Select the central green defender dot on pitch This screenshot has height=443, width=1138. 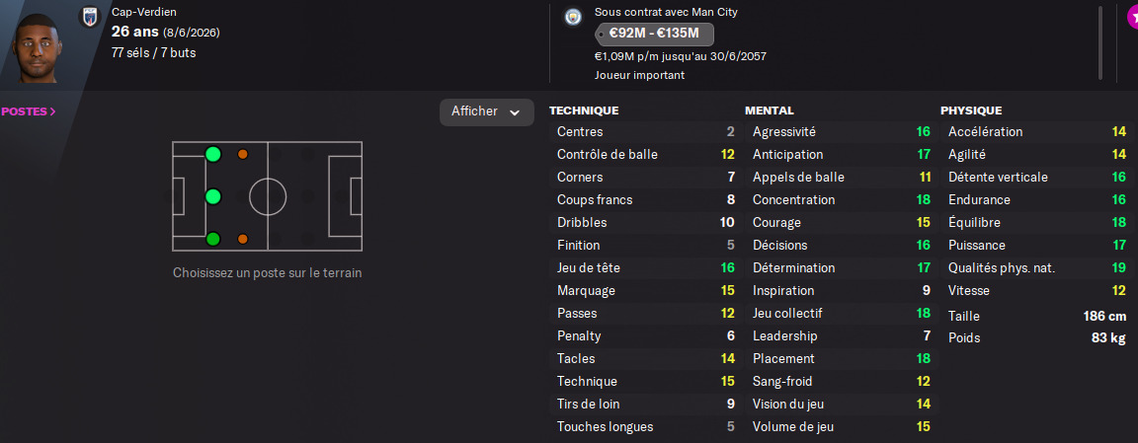click(x=212, y=196)
